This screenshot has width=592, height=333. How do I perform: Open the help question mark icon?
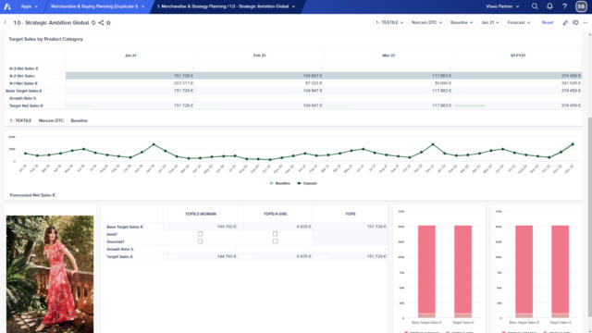pos(564,6)
